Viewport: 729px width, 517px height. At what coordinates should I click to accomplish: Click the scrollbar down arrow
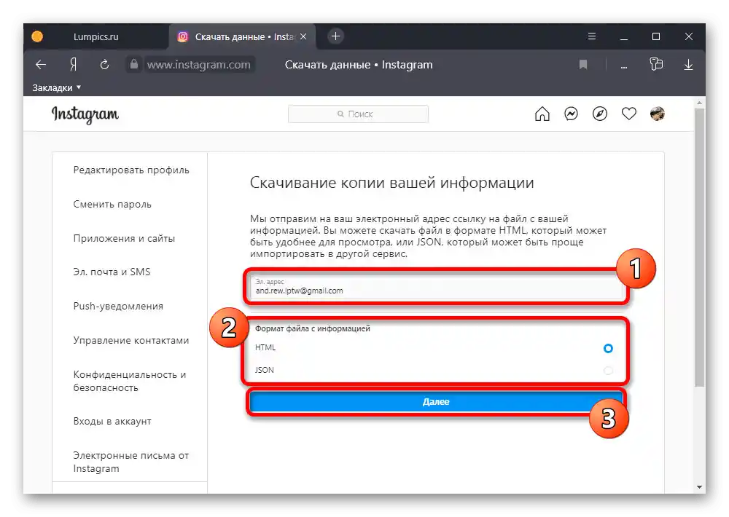pos(699,487)
